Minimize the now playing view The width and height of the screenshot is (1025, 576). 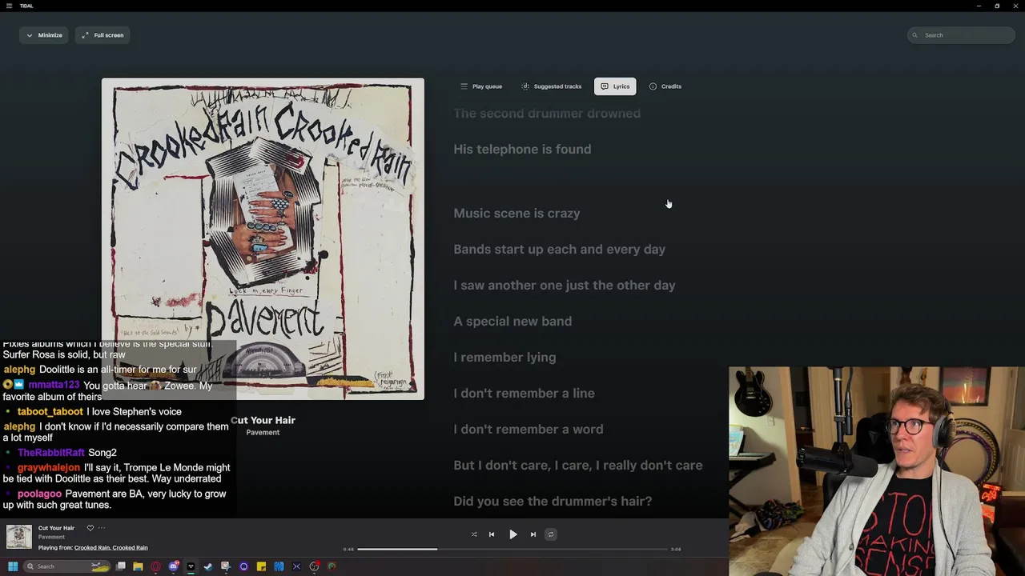pyautogui.click(x=45, y=35)
